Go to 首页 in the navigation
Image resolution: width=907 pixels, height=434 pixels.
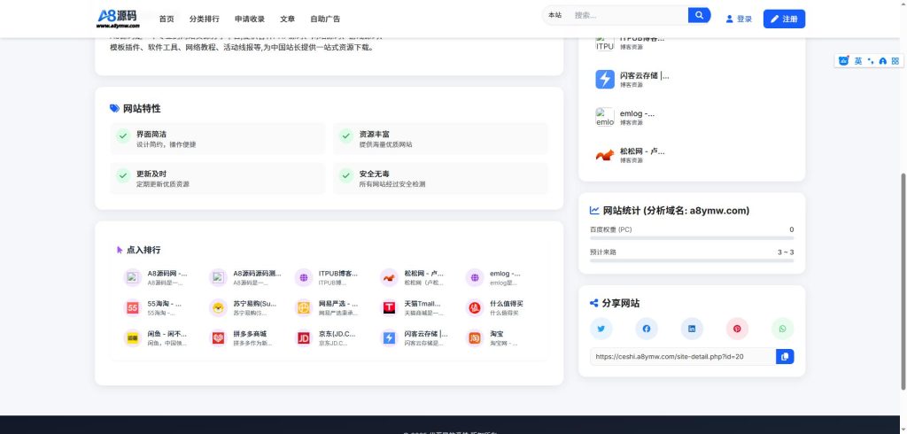(x=167, y=19)
